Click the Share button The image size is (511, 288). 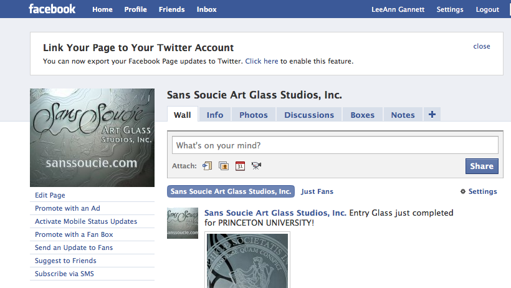482,166
